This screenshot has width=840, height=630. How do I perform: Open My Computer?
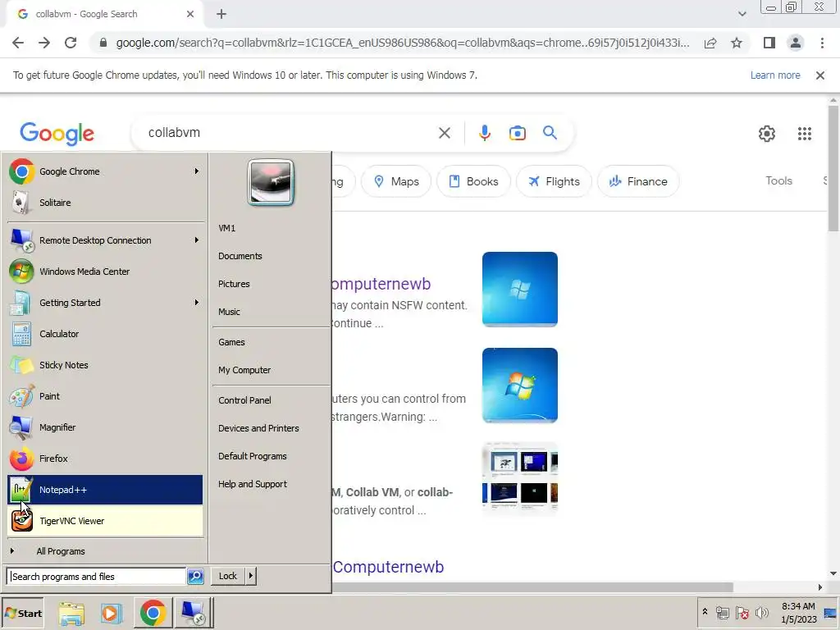[244, 370]
